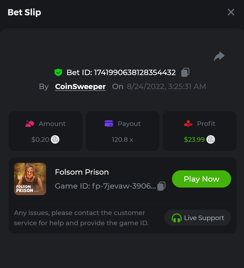Click the bet date and time
This screenshot has width=244, height=268.
(x=166, y=87)
